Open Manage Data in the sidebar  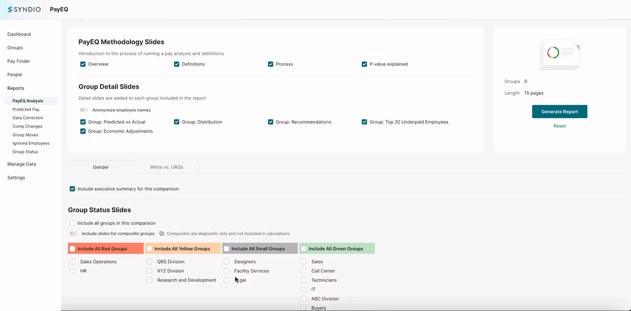coord(22,164)
